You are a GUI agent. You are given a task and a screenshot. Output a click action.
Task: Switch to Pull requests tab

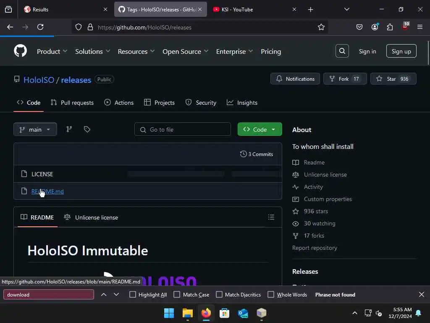[x=72, y=103]
